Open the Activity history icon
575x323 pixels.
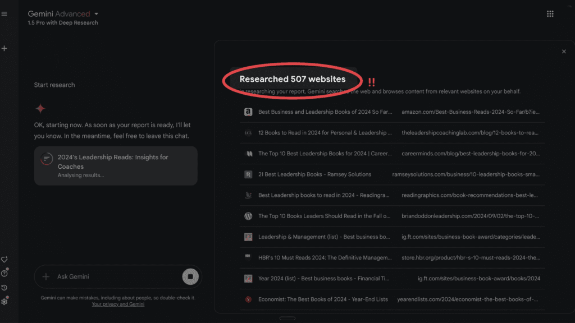click(4, 288)
